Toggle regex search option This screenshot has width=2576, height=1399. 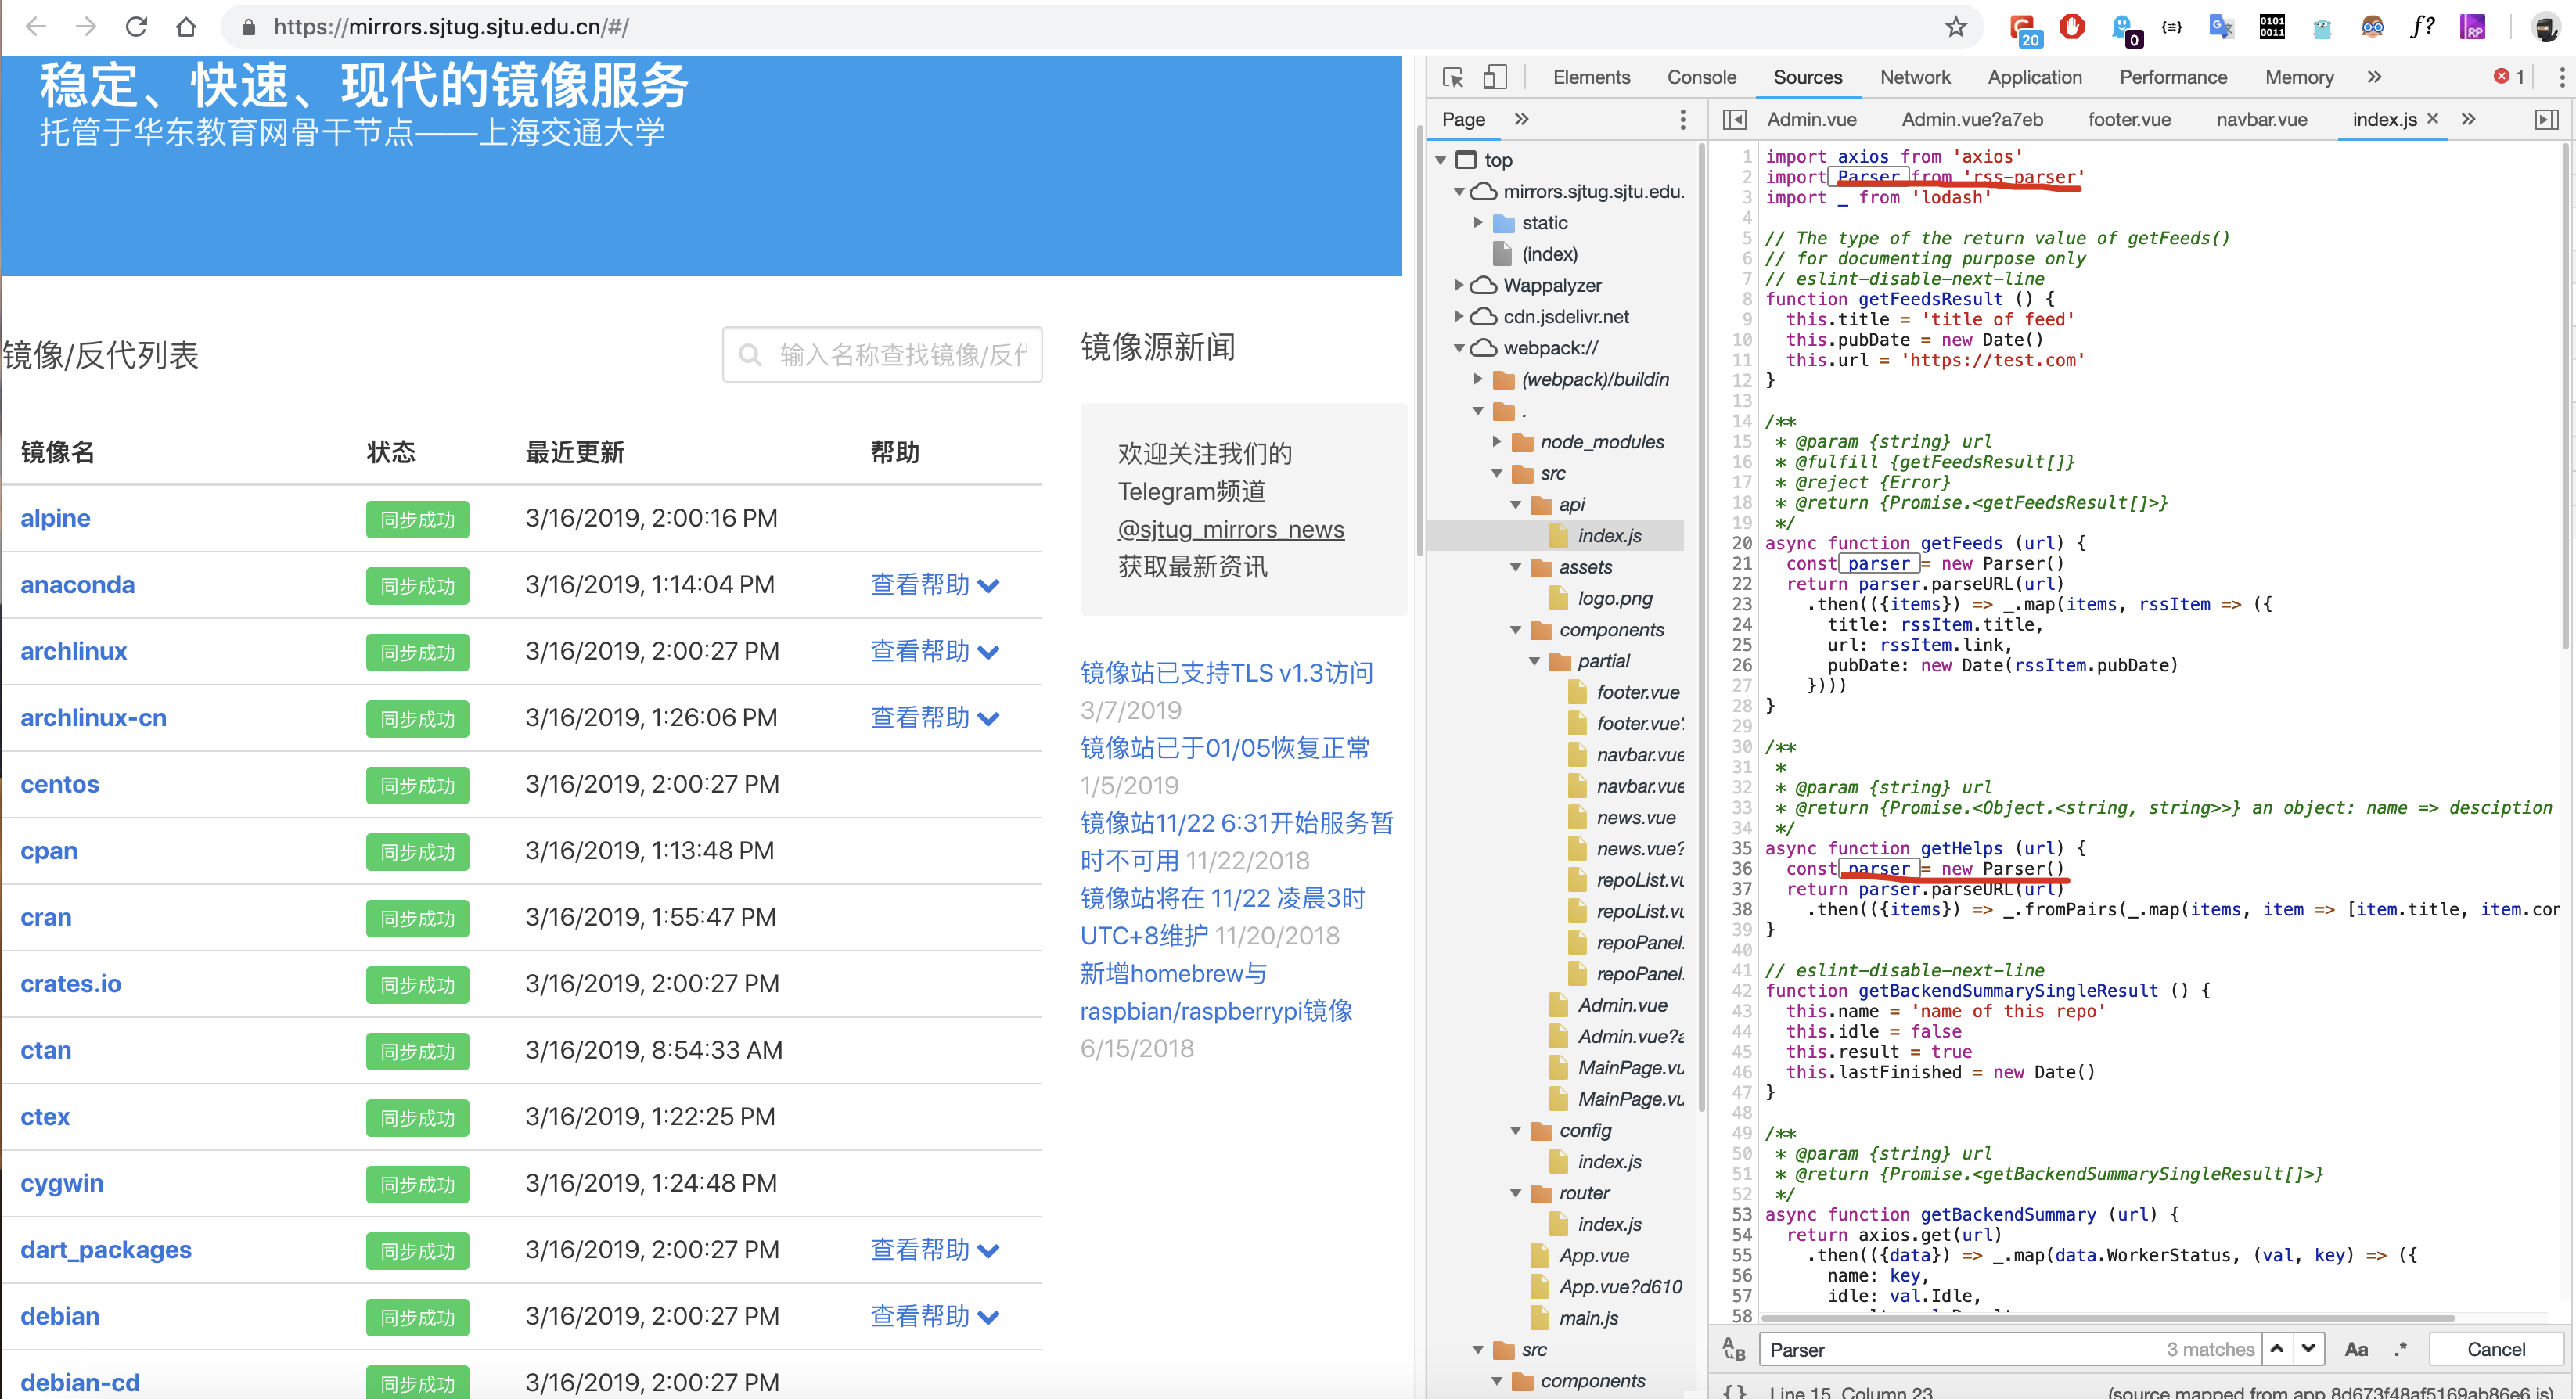coord(2401,1349)
